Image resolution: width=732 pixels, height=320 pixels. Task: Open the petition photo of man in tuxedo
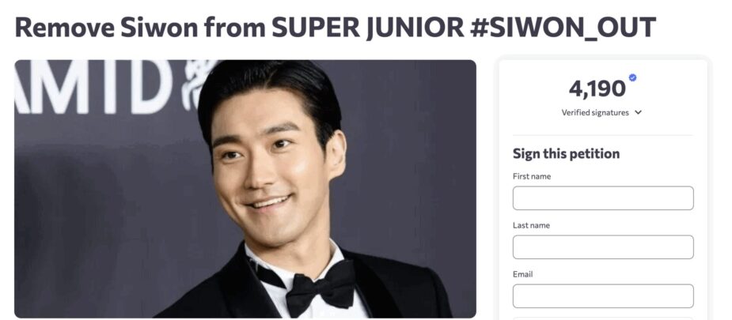pyautogui.click(x=245, y=189)
